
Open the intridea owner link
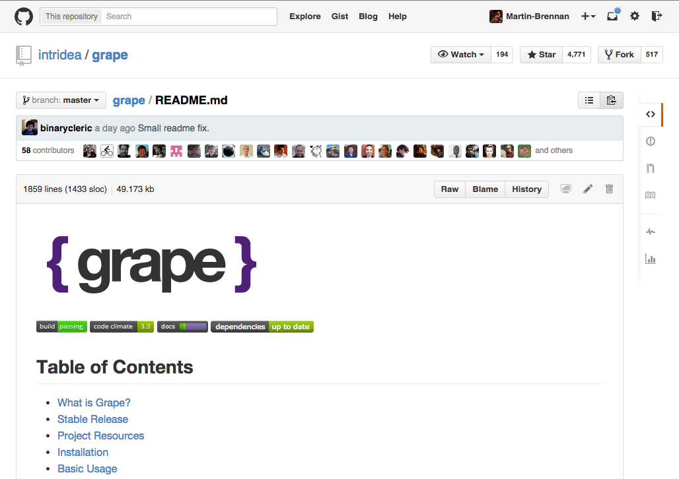pyautogui.click(x=59, y=55)
